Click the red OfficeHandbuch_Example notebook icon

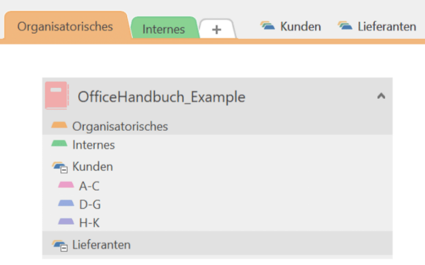tap(56, 96)
